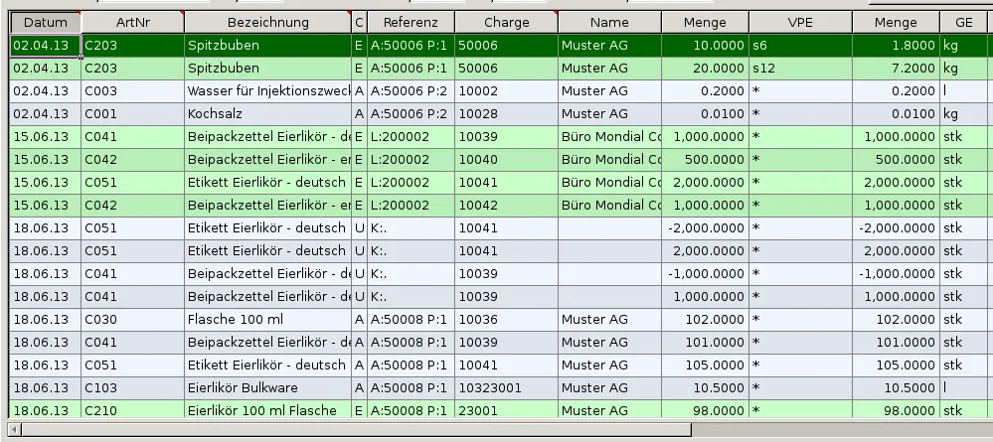This screenshot has height=442, width=993.
Task: Select article number cell 'C030'
Action: tap(133, 320)
